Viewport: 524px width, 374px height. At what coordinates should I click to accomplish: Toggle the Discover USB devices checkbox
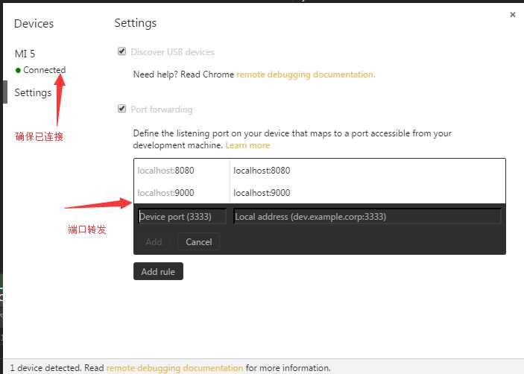pyautogui.click(x=121, y=51)
